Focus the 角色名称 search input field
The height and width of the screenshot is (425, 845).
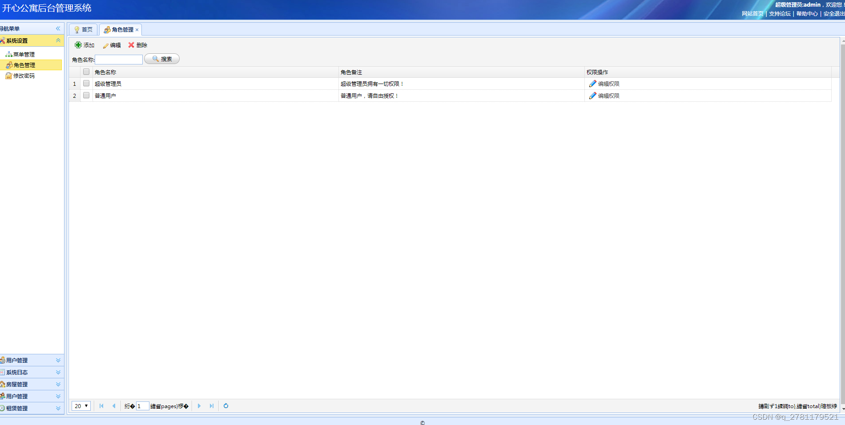(119, 60)
